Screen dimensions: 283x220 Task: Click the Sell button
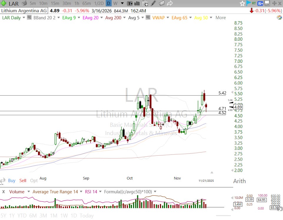(23, 180)
